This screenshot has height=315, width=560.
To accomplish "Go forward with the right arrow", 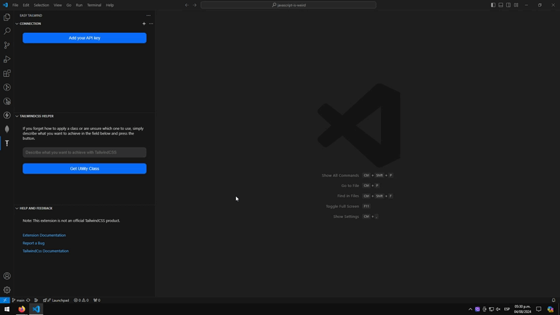I will tap(195, 5).
